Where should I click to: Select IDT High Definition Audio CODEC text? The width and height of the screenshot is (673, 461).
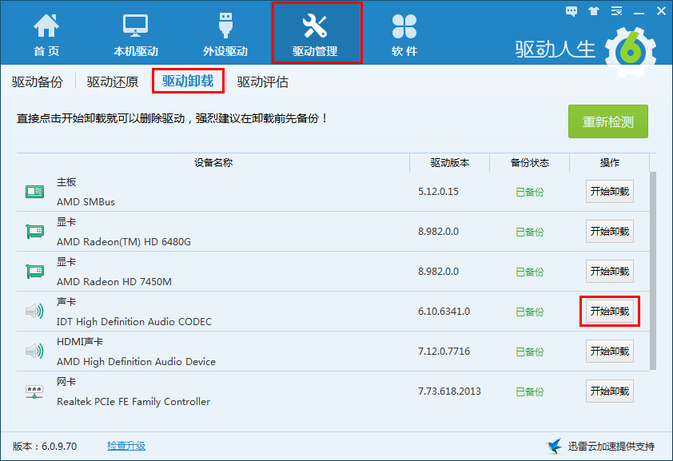tap(134, 322)
